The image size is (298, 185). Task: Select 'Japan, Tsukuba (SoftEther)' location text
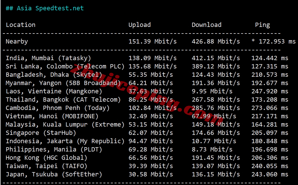[54, 174]
